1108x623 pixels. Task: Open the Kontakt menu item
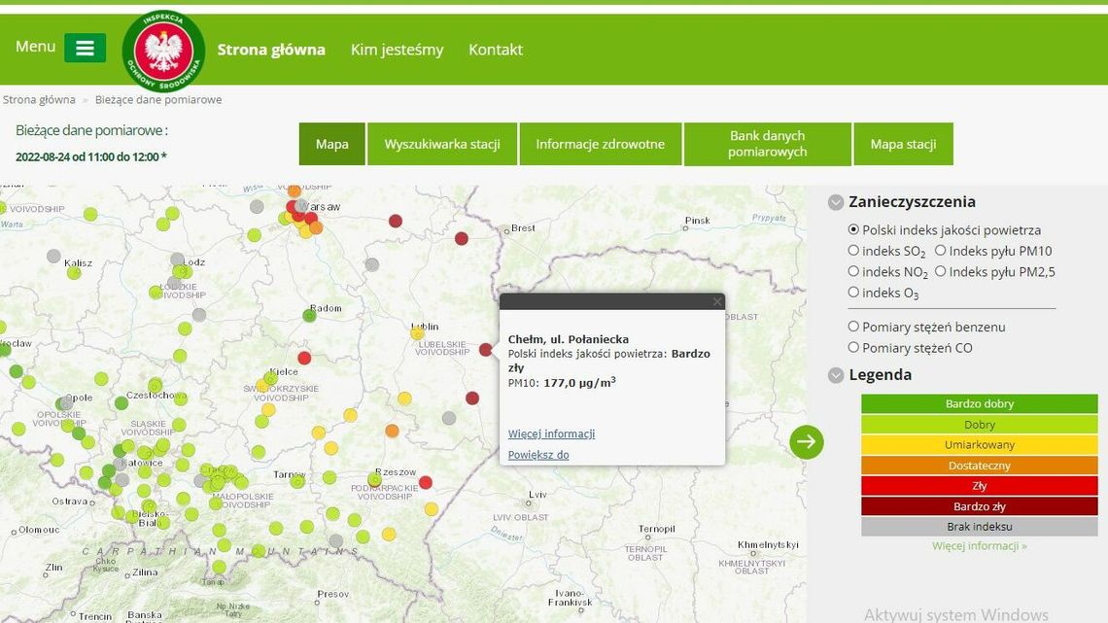[496, 49]
